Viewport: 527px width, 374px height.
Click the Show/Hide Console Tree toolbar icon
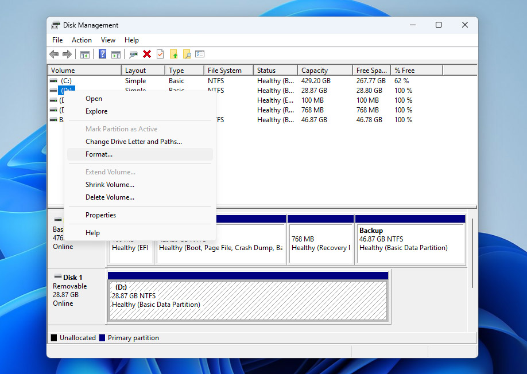85,54
